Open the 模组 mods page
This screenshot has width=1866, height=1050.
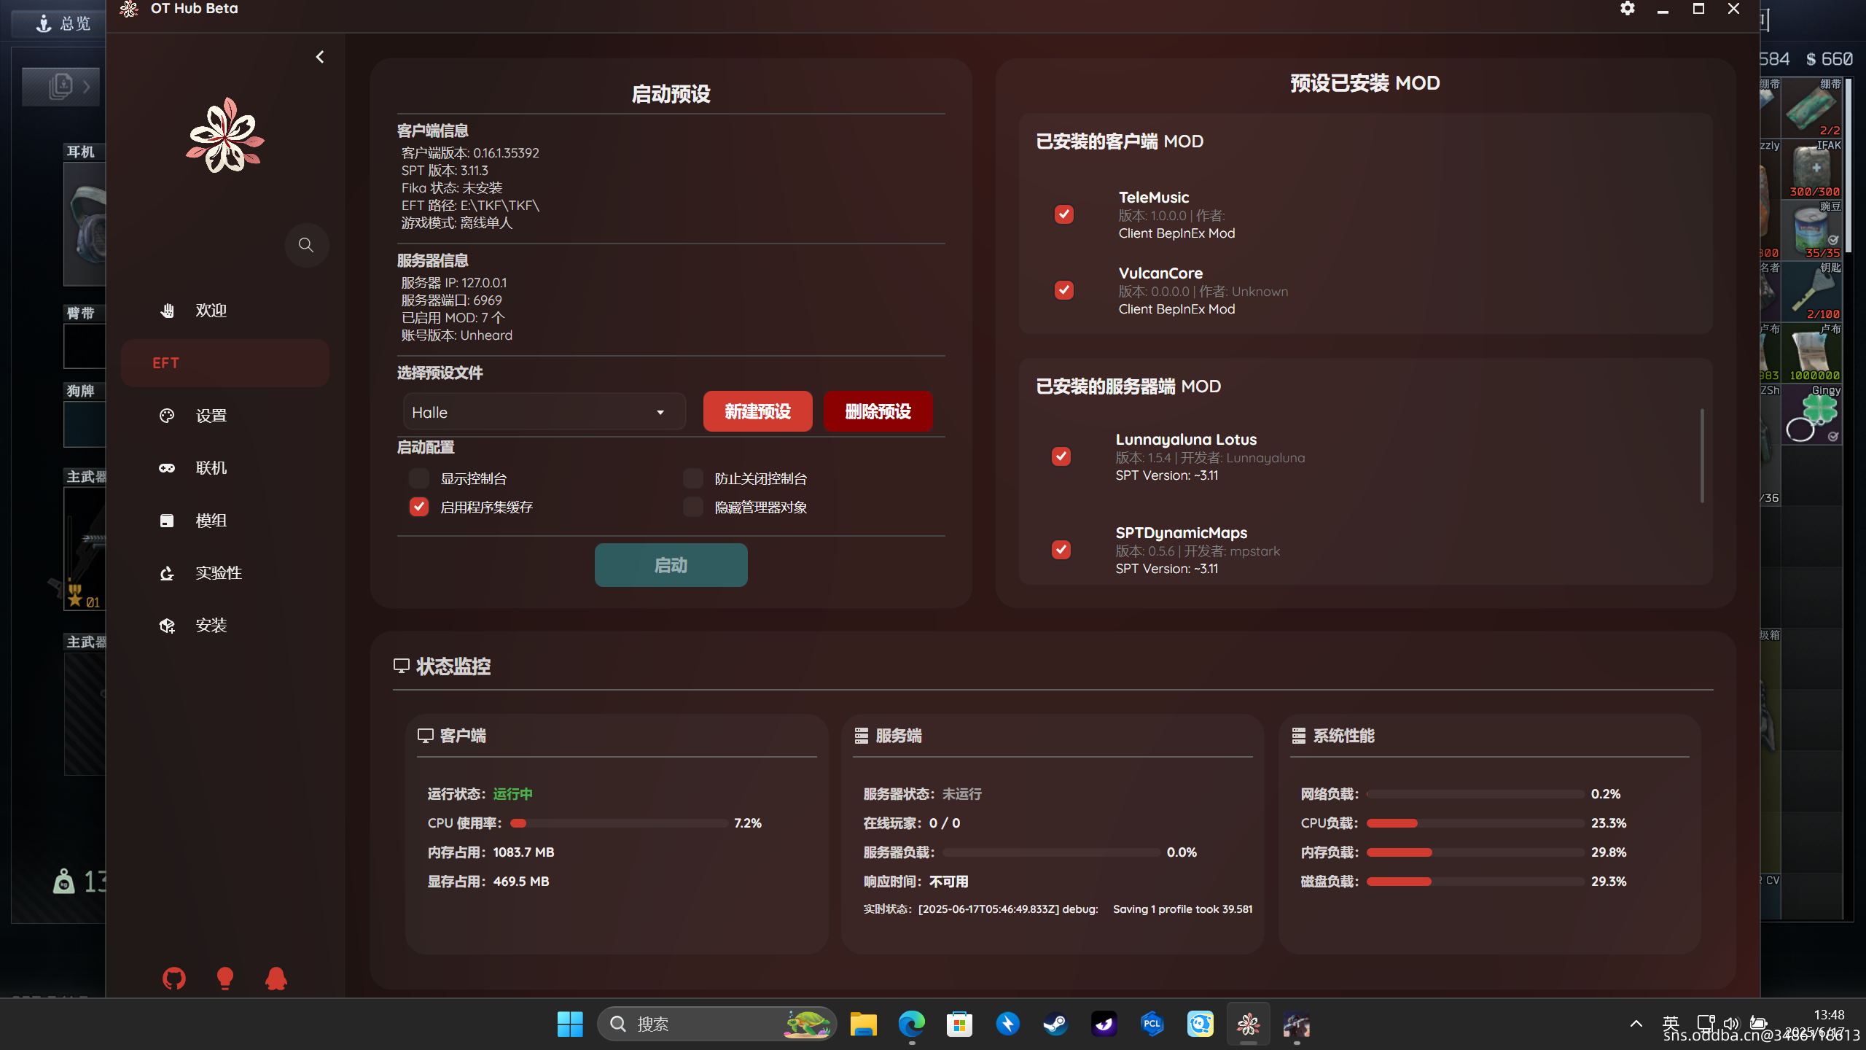pyautogui.click(x=225, y=521)
